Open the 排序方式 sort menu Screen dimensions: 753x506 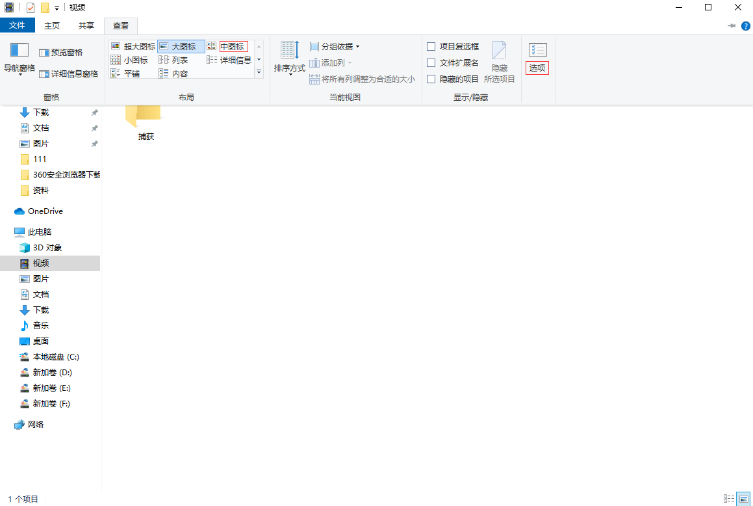tap(290, 58)
